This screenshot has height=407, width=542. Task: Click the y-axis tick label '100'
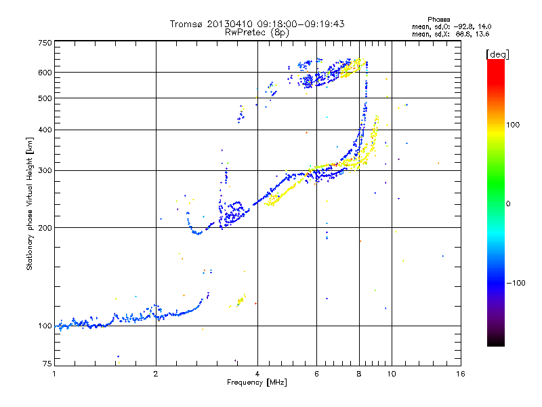[45, 326]
